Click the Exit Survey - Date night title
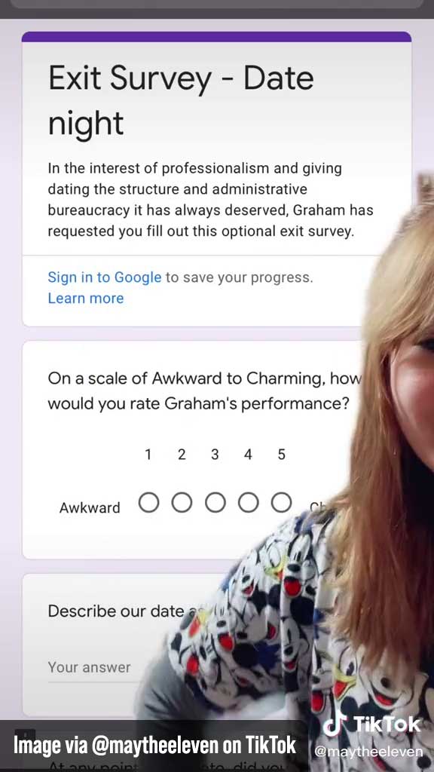 pyautogui.click(x=181, y=100)
